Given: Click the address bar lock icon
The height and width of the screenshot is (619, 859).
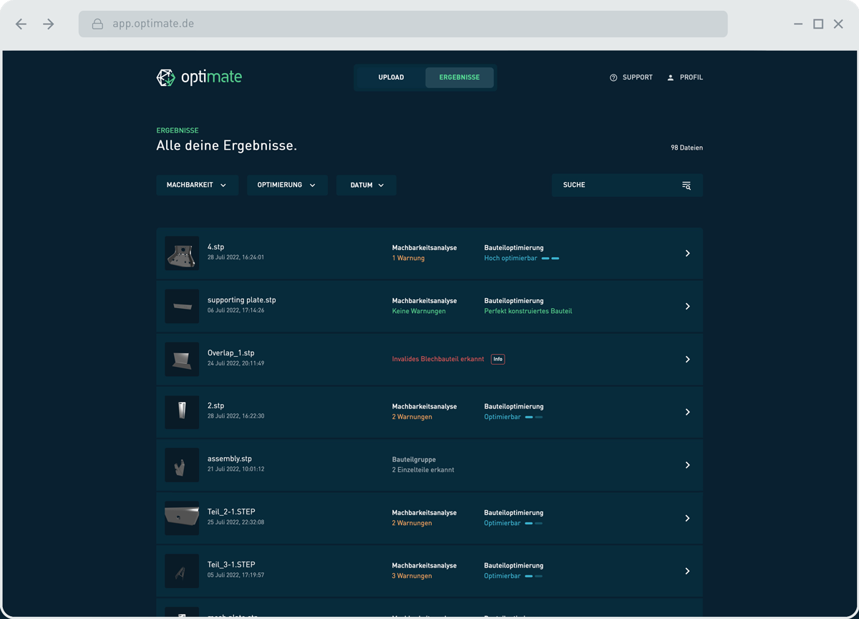Looking at the screenshot, I should (x=98, y=24).
